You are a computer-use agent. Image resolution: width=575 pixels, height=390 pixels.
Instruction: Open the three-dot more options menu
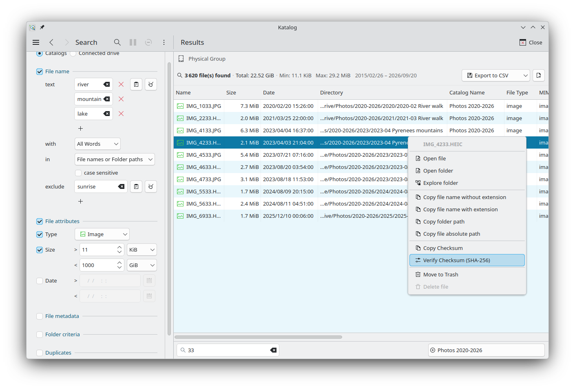tap(164, 42)
